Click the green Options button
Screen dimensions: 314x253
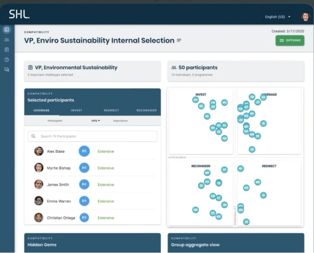pyautogui.click(x=290, y=41)
